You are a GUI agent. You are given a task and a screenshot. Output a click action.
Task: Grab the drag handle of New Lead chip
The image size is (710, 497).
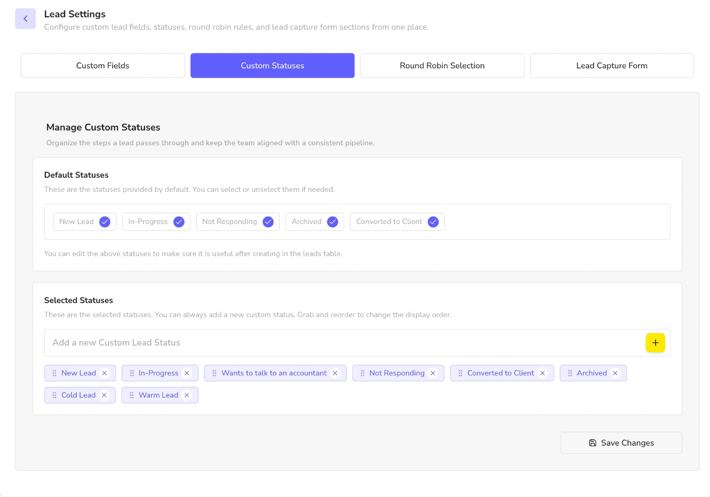click(54, 373)
